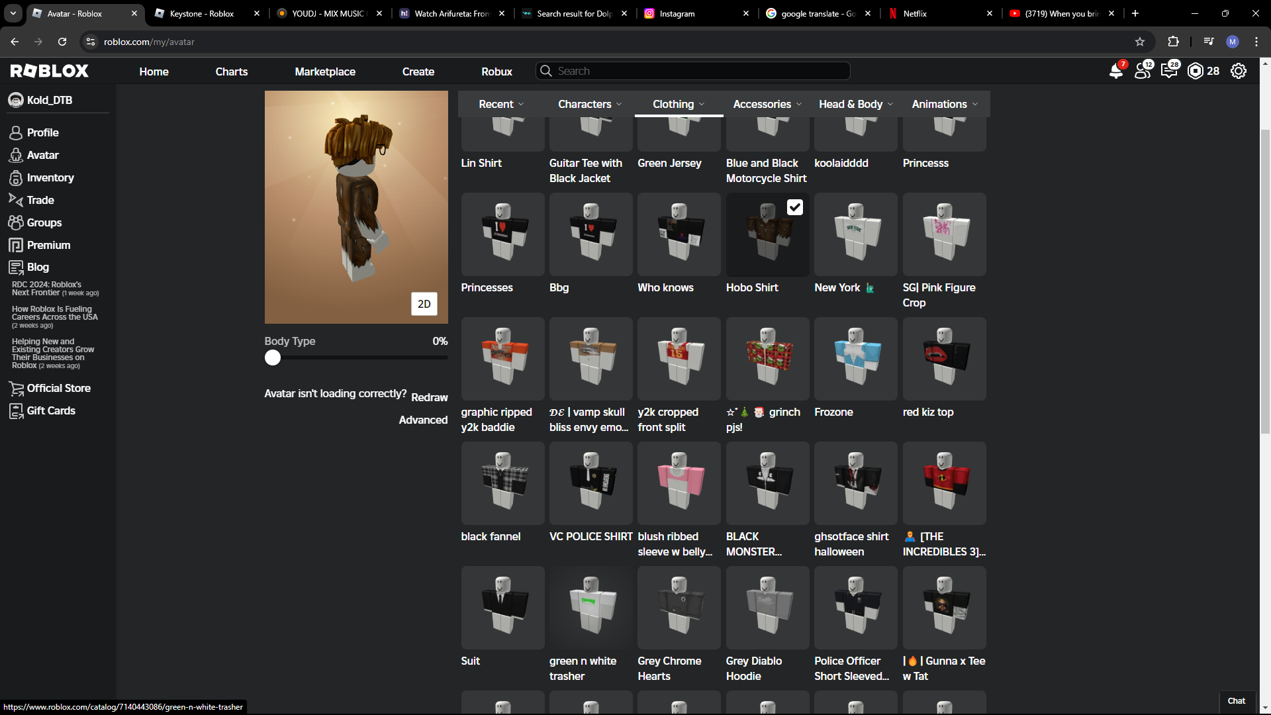1271x715 pixels.
Task: Open the Robux balance icon
Action: (x=1196, y=71)
